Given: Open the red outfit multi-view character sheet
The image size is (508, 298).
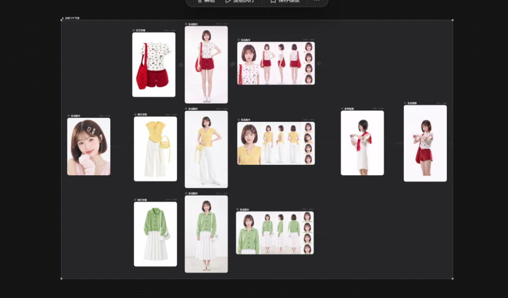Looking at the screenshot, I should [x=276, y=63].
